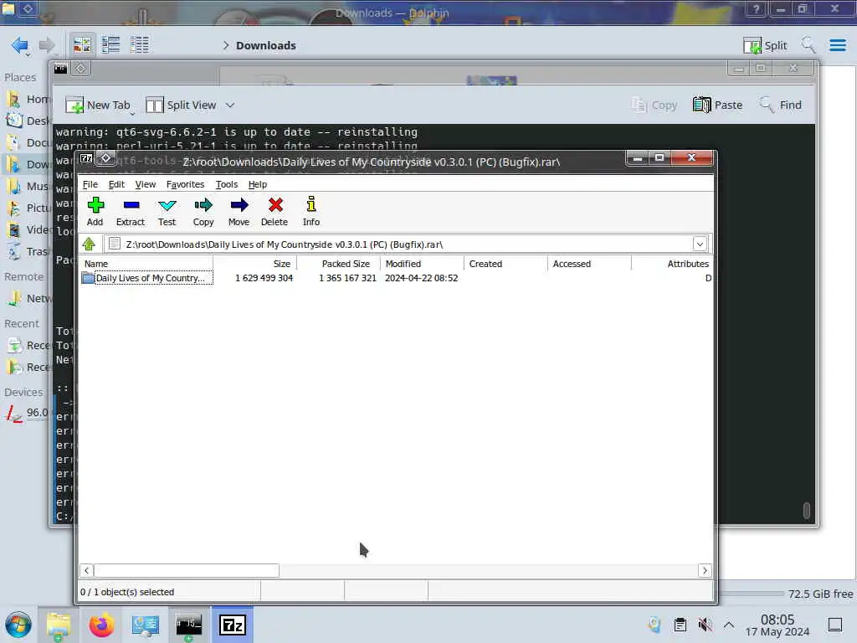Switch Dolphin to details view mode
This screenshot has width=857, height=643.
tap(140, 45)
